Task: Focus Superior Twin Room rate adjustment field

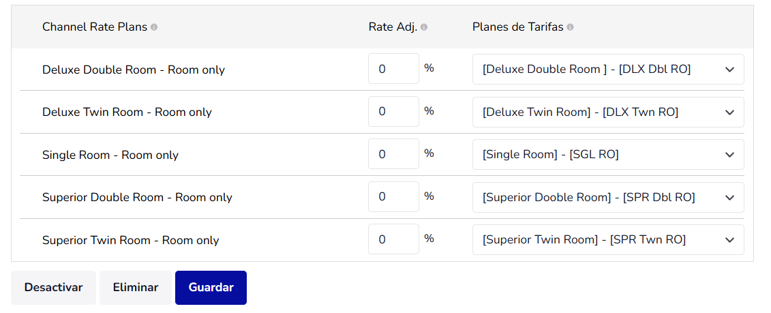Action: click(x=393, y=240)
